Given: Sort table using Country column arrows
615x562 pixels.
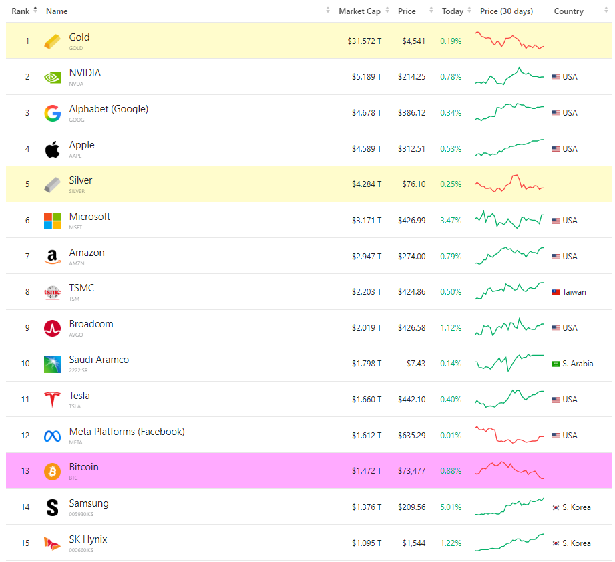Looking at the screenshot, I should (x=606, y=11).
